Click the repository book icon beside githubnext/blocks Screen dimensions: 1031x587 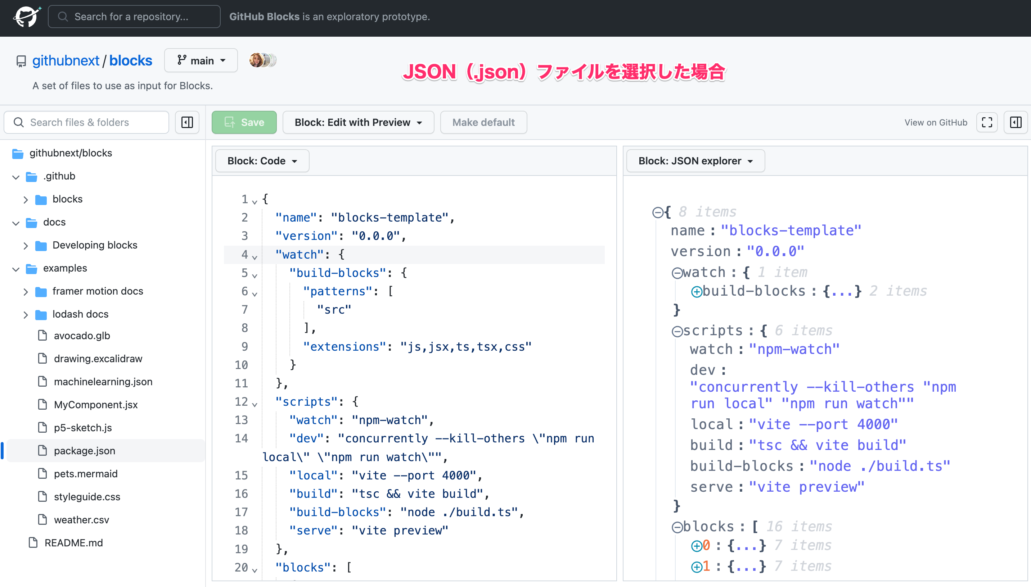21,60
